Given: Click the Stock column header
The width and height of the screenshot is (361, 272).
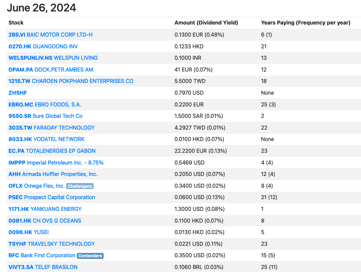Looking at the screenshot, I should point(16,22).
